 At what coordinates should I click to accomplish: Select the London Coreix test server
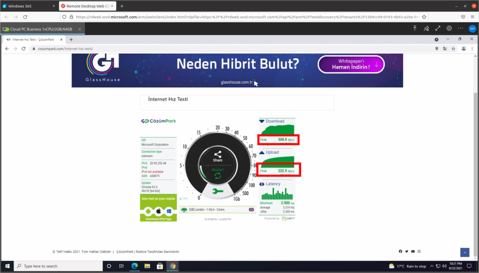(218, 209)
